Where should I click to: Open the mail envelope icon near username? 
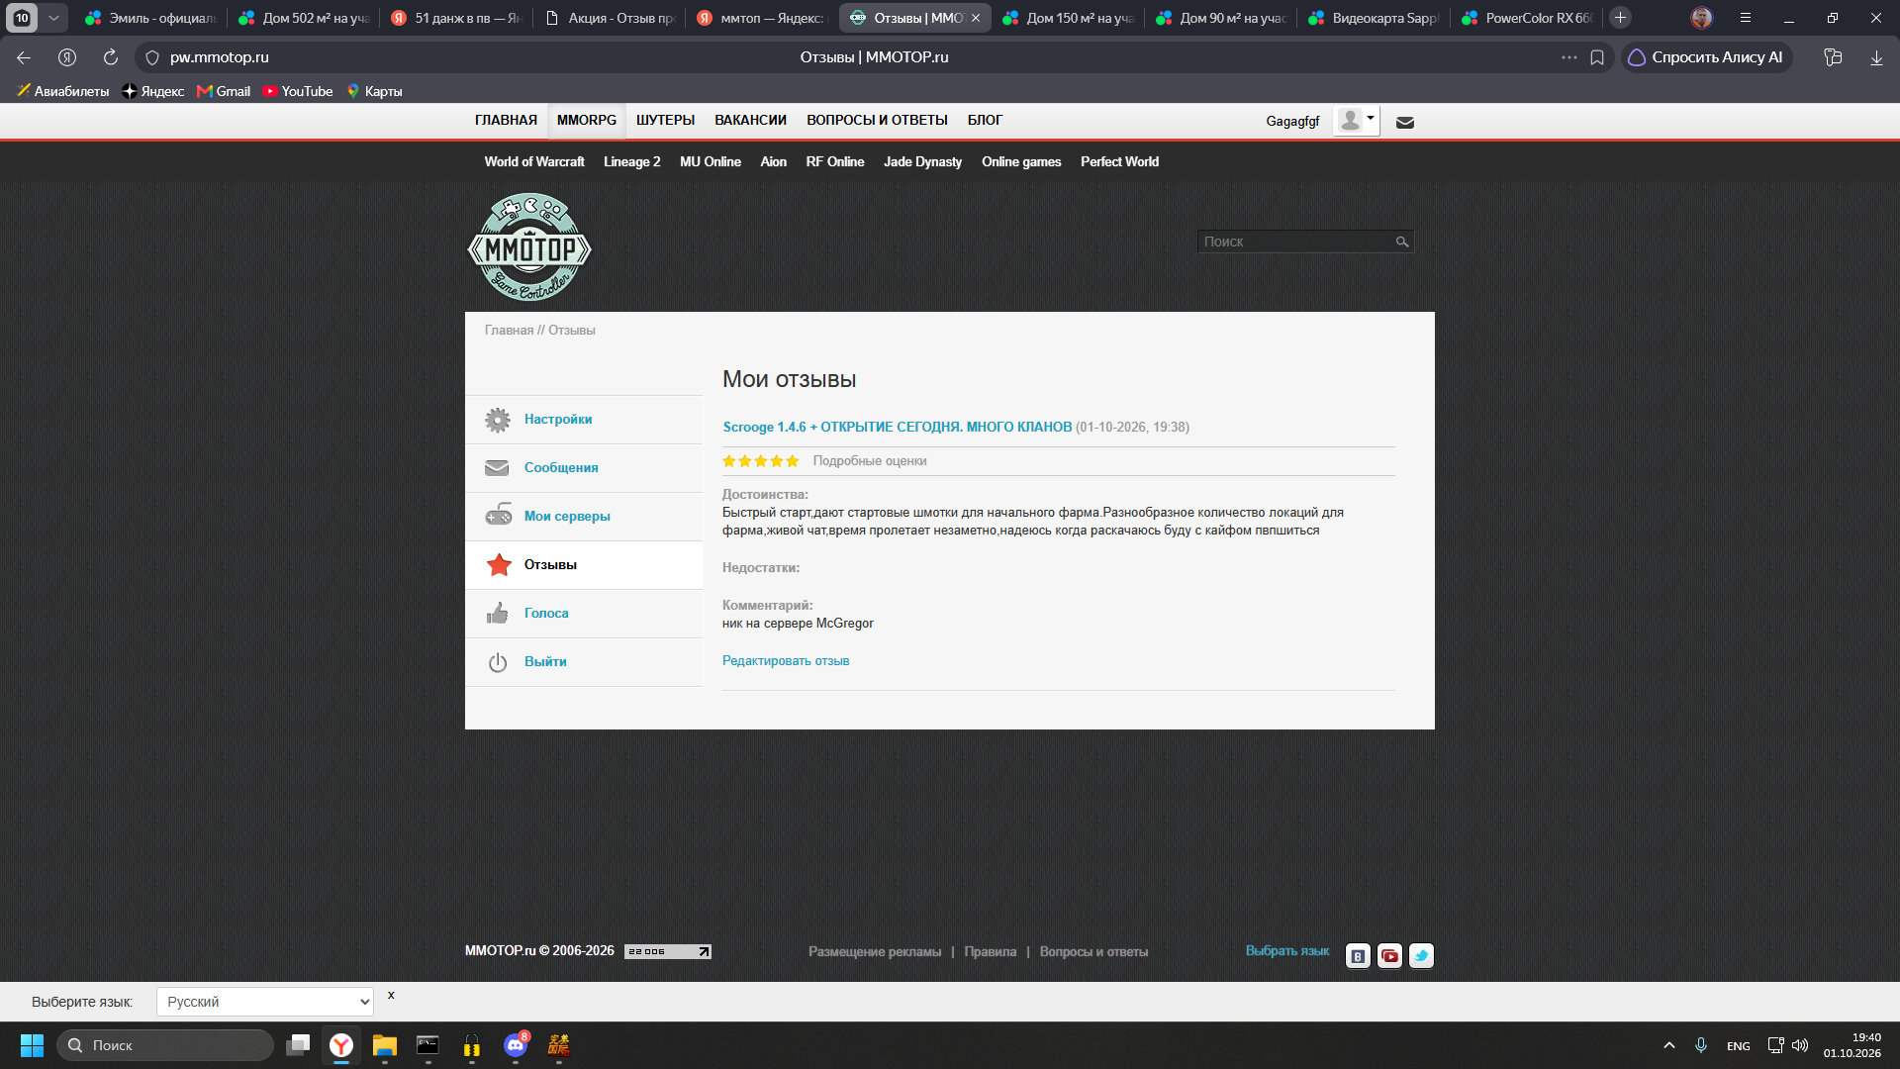point(1405,123)
